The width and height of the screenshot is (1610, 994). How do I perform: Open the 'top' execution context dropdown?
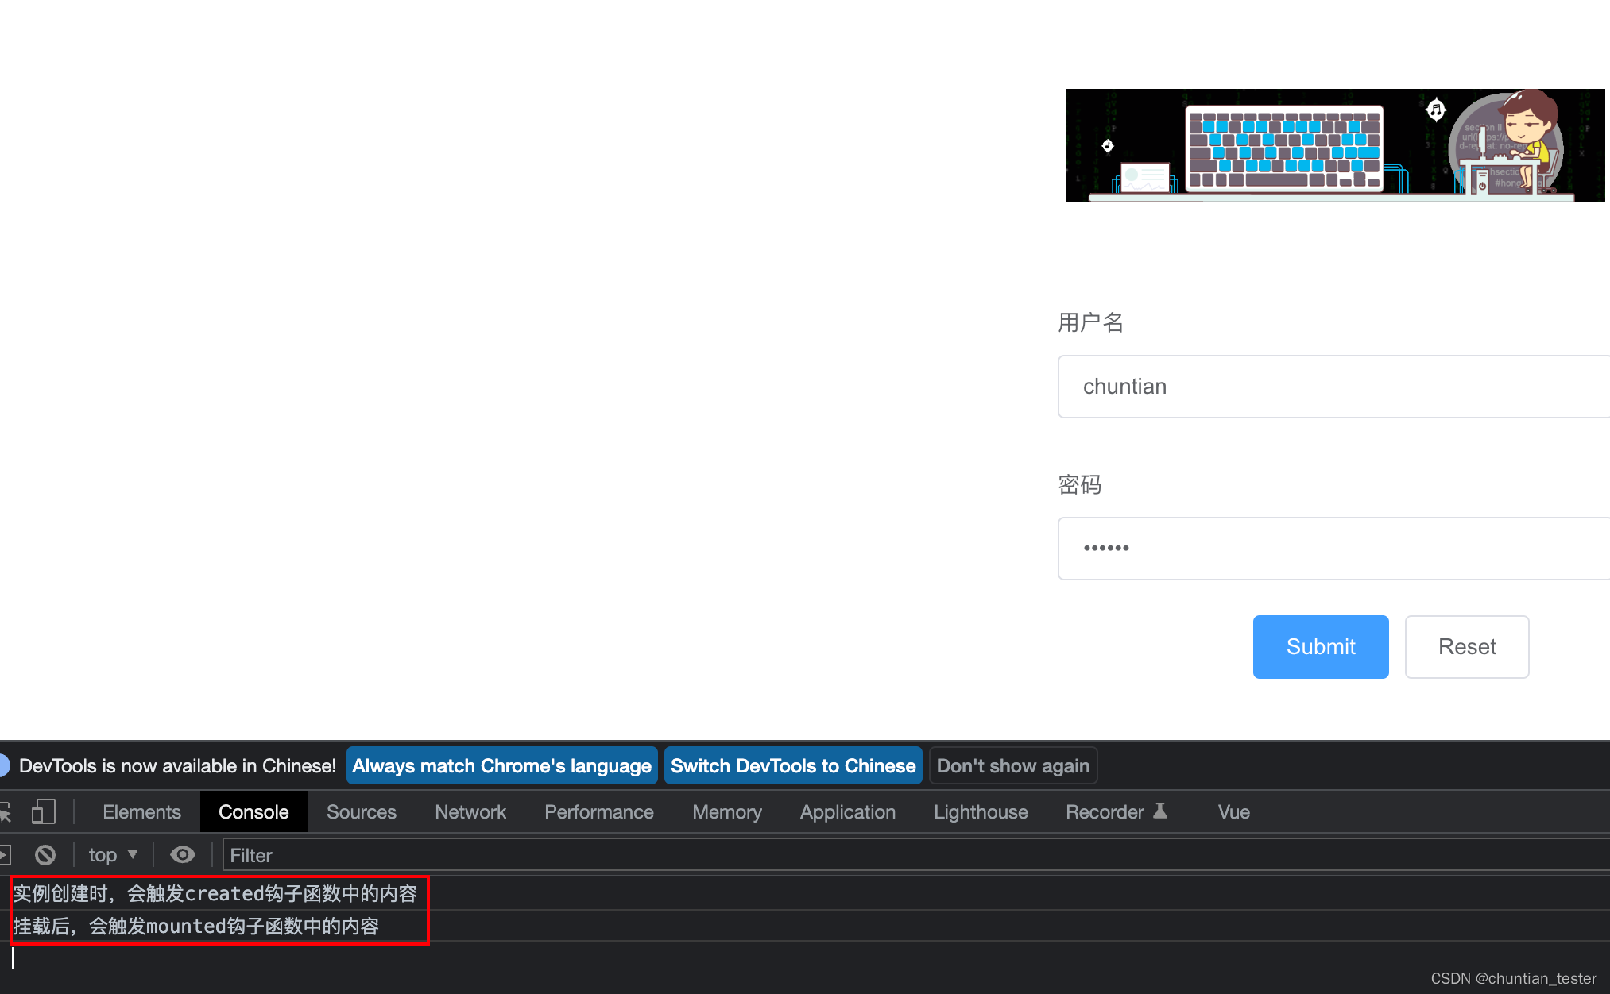pos(112,854)
